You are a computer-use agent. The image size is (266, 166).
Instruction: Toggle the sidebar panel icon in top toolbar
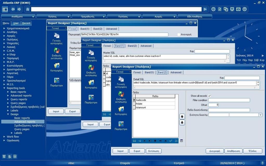5,9
